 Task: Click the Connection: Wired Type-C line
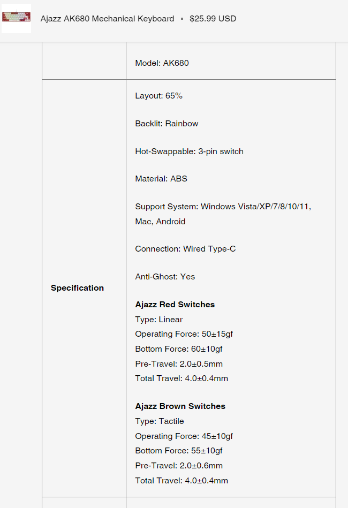185,249
